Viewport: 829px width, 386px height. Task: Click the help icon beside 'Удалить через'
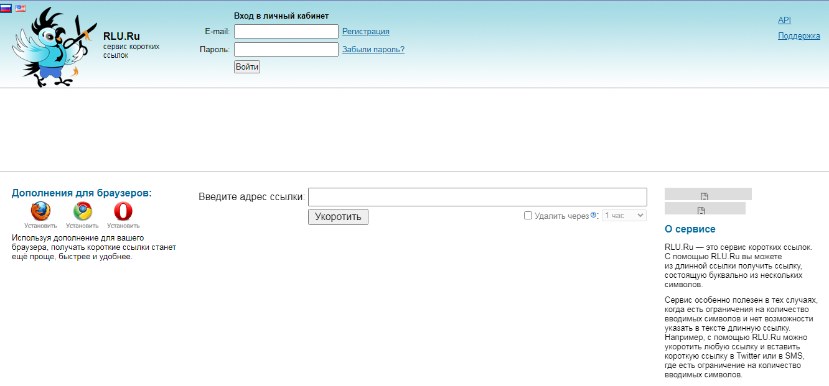[x=594, y=215]
